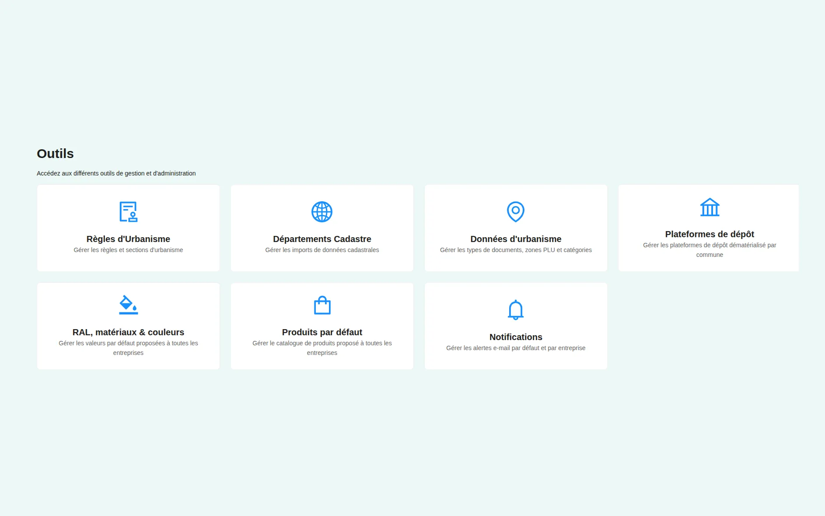Click the map pin icon for Données d'urbanisme
This screenshot has height=516, width=825.
[516, 212]
